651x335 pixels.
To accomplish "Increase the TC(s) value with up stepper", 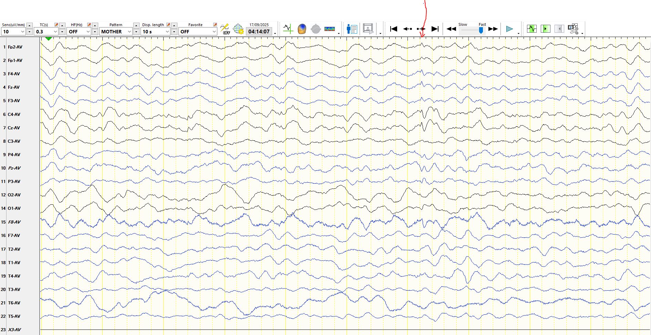I will 62,25.
